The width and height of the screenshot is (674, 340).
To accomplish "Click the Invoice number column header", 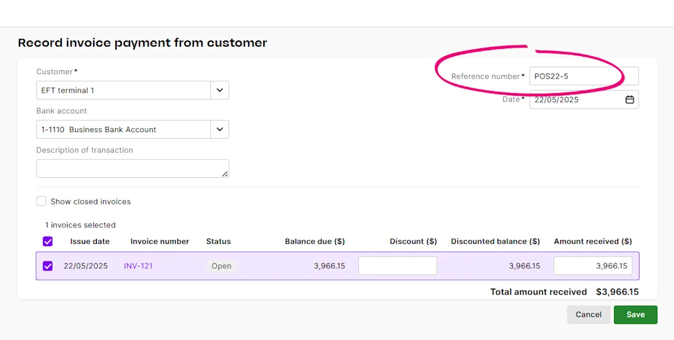I will (160, 242).
